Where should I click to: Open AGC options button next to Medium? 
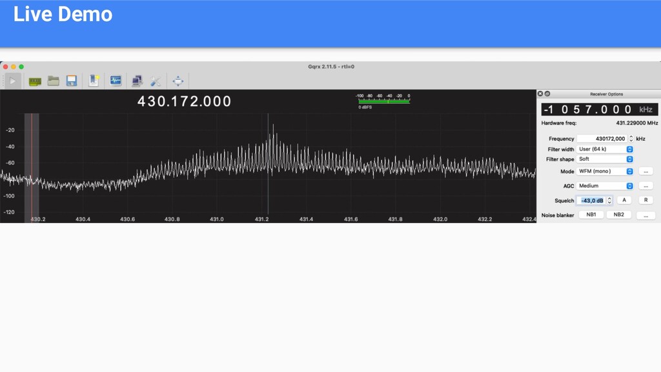pyautogui.click(x=646, y=186)
